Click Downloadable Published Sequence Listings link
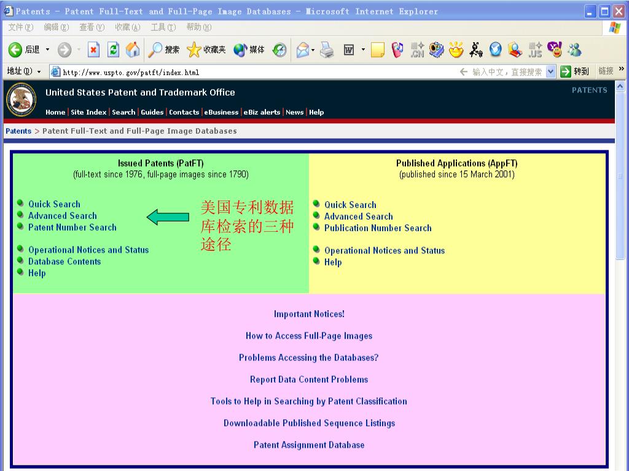Screen dimensions: 629x471 pos(309,423)
